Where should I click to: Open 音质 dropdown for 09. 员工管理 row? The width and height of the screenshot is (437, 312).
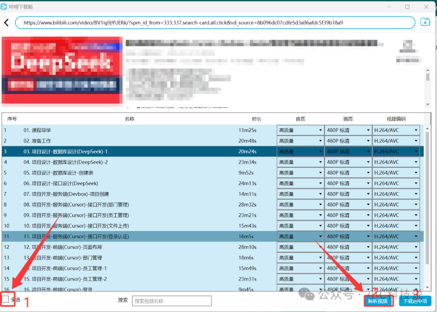click(x=300, y=215)
